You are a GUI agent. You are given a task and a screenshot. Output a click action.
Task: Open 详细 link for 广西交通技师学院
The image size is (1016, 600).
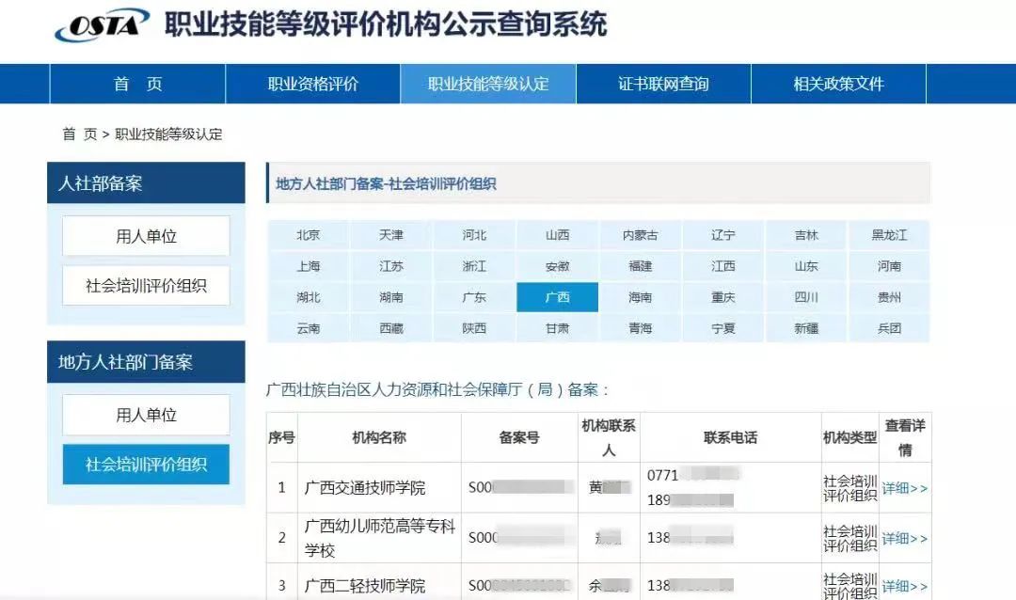(x=904, y=488)
